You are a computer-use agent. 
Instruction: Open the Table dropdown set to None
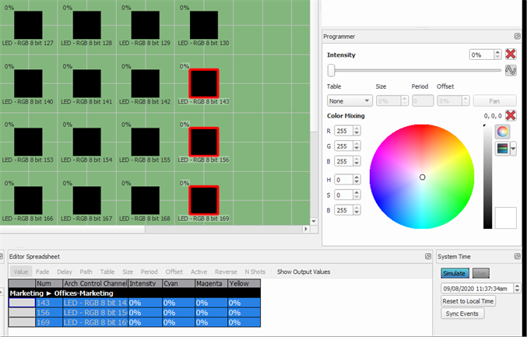[x=349, y=100]
